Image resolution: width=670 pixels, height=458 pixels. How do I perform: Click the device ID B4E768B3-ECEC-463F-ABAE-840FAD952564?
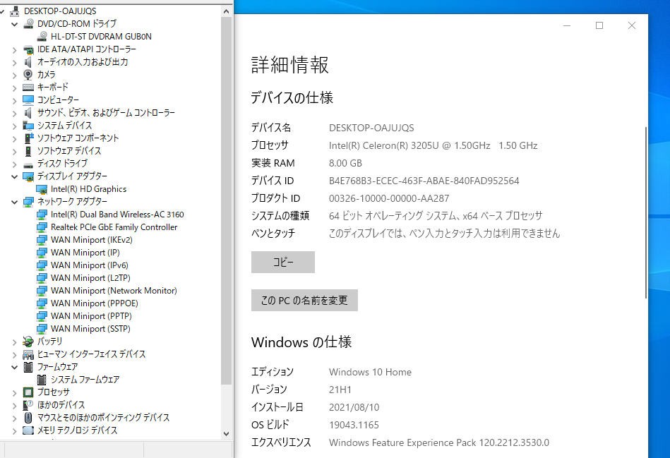[x=424, y=181]
